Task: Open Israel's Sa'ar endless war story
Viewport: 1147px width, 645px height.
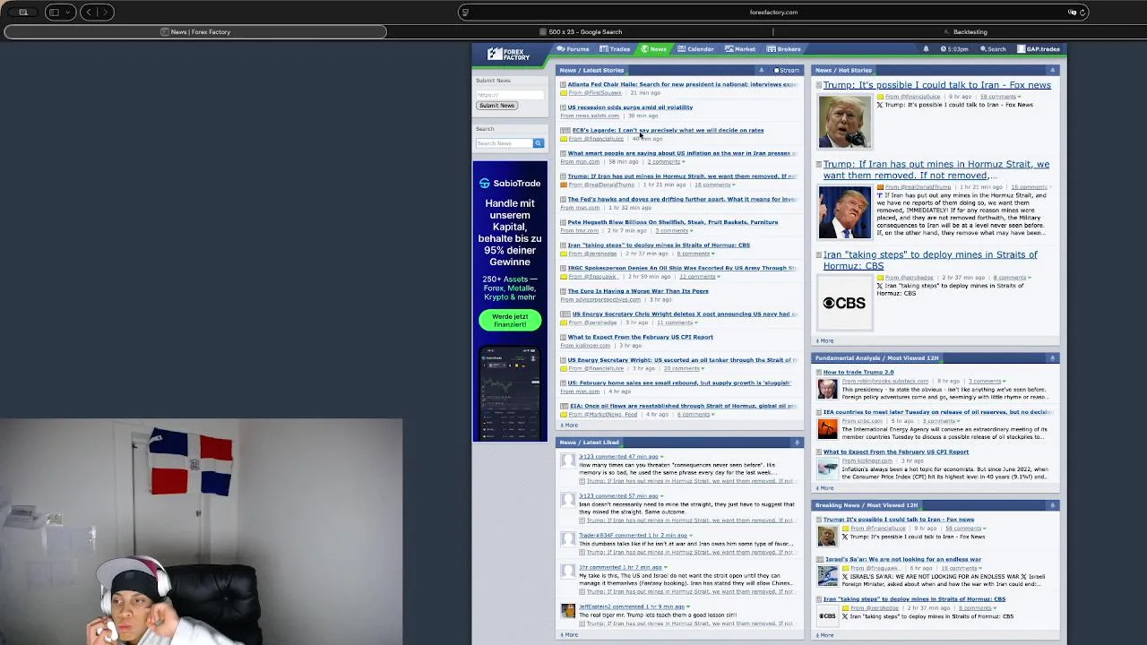Action: 903,559
